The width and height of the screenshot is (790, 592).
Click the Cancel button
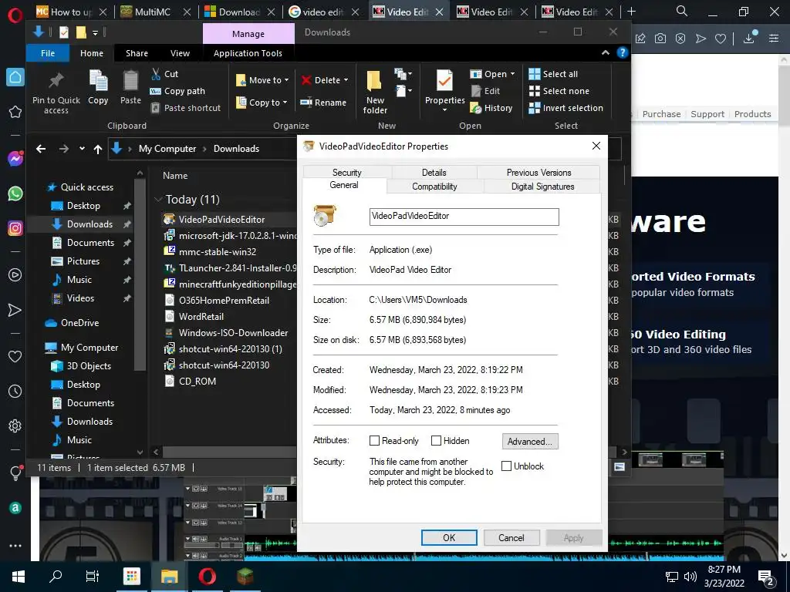click(x=511, y=537)
